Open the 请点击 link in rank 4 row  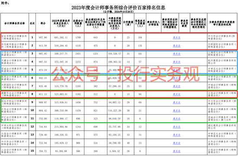177,62
